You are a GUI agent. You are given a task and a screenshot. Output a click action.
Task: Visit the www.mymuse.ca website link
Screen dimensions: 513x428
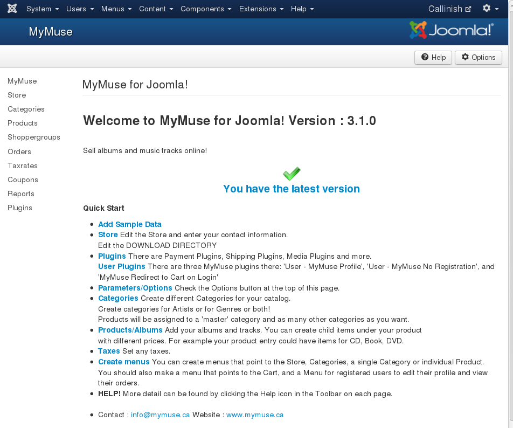click(255, 415)
